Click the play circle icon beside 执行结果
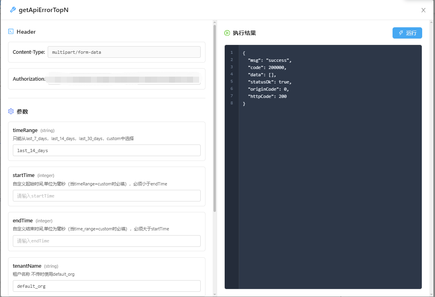 click(x=227, y=33)
